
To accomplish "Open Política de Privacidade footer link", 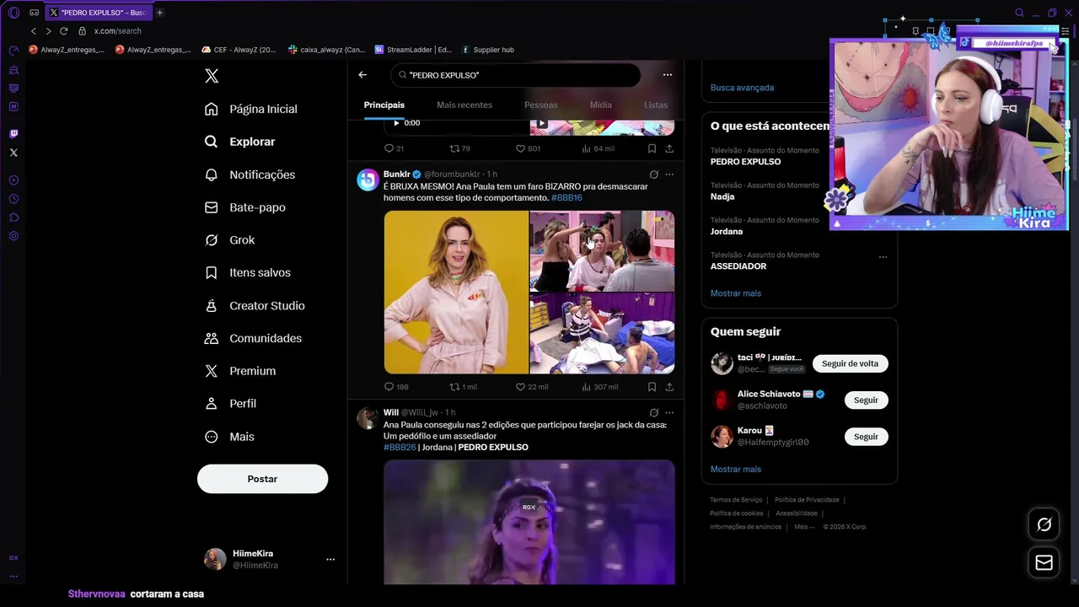I will point(807,500).
